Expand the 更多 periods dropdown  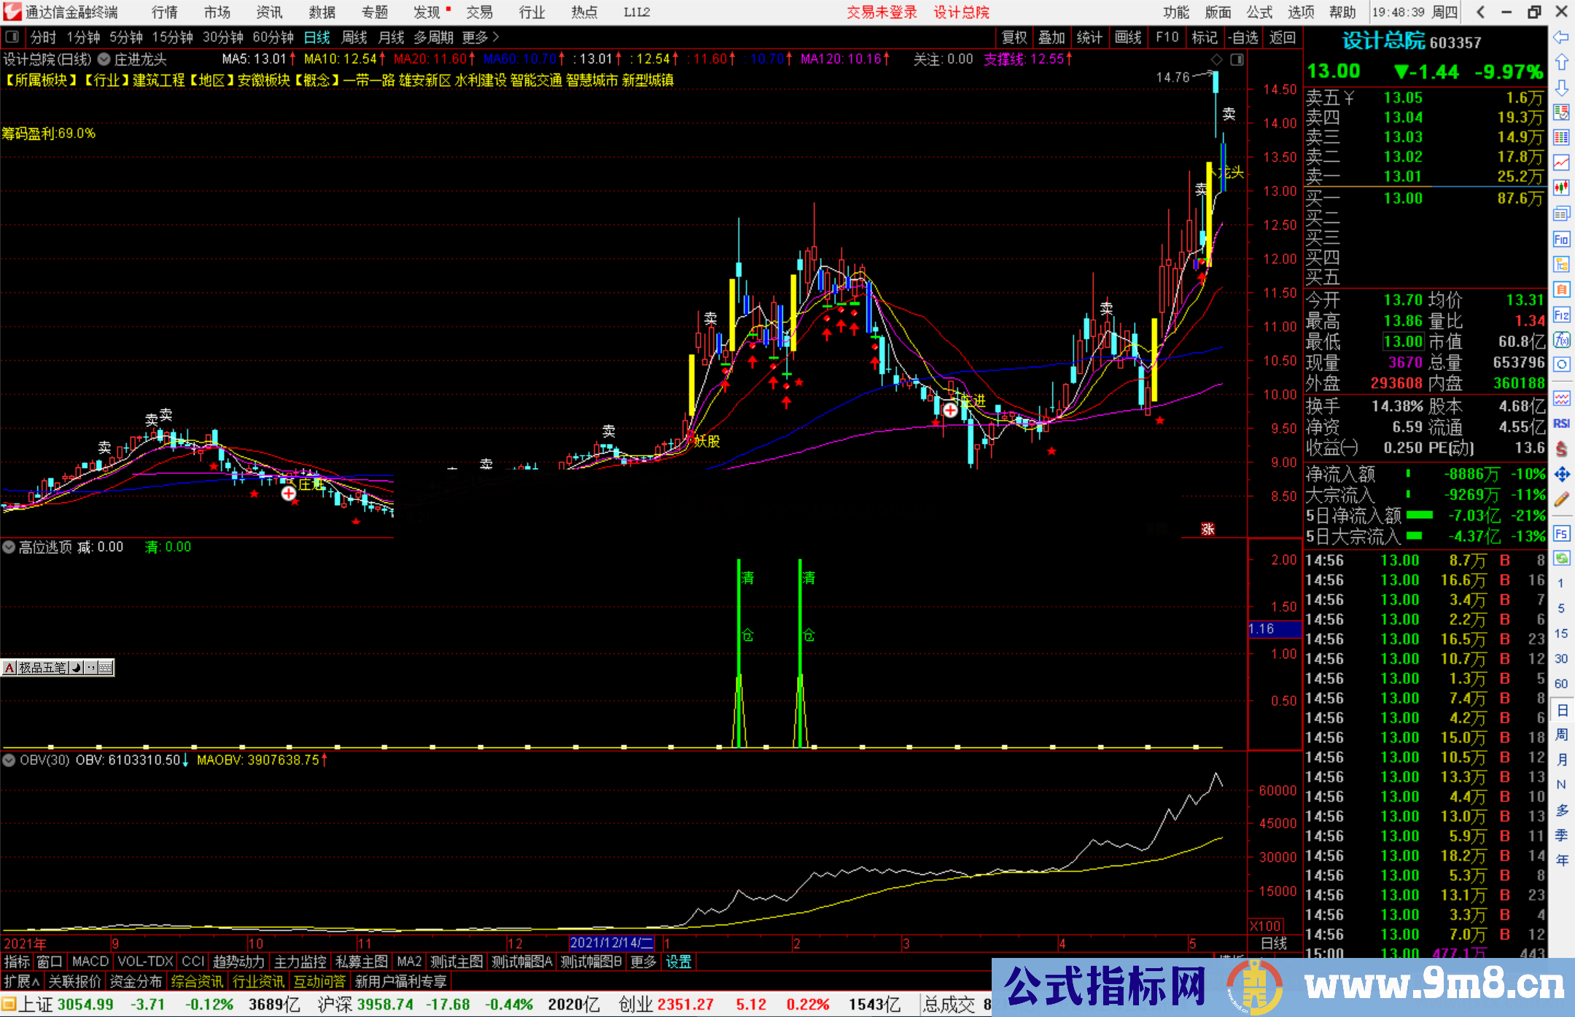480,37
